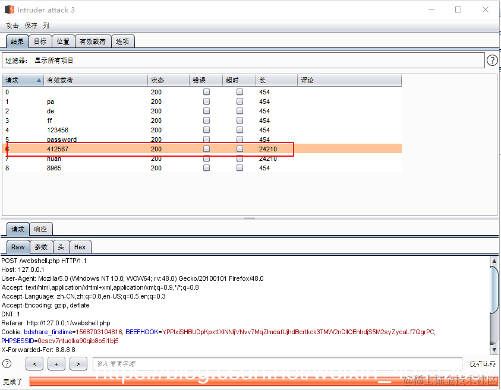The width and height of the screenshot is (501, 390).
Task: Click the request pane scrollbar up arrow
Action: tap(494, 261)
